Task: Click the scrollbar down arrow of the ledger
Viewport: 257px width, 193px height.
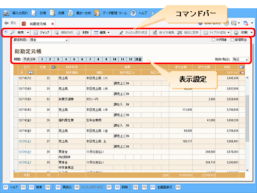Action: [x=247, y=170]
